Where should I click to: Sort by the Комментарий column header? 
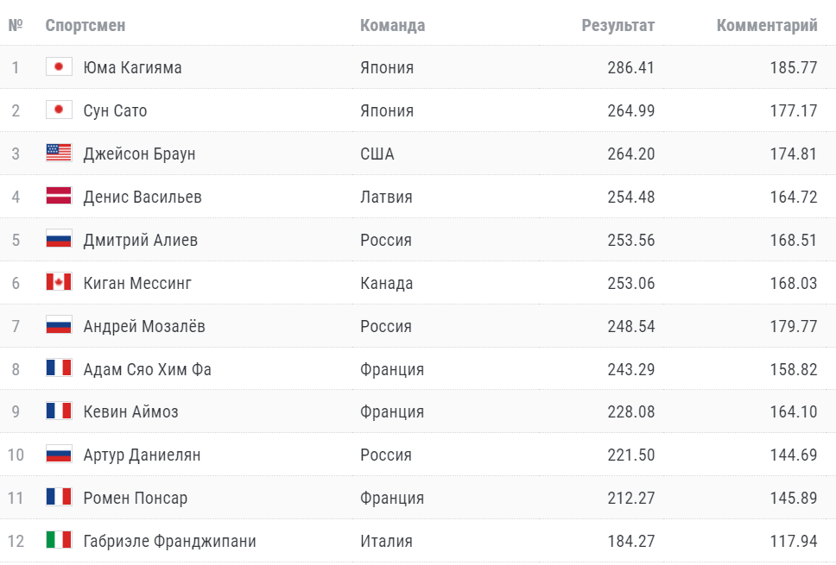766,26
